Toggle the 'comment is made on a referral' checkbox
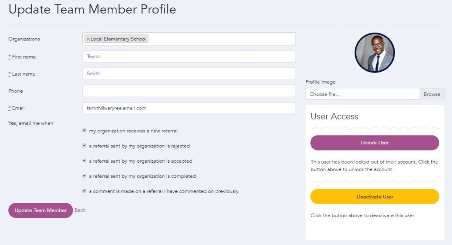 (84, 191)
